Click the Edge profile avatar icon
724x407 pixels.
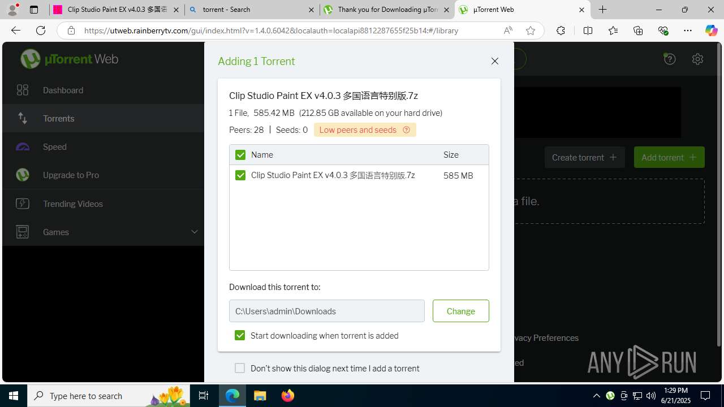[x=12, y=10]
